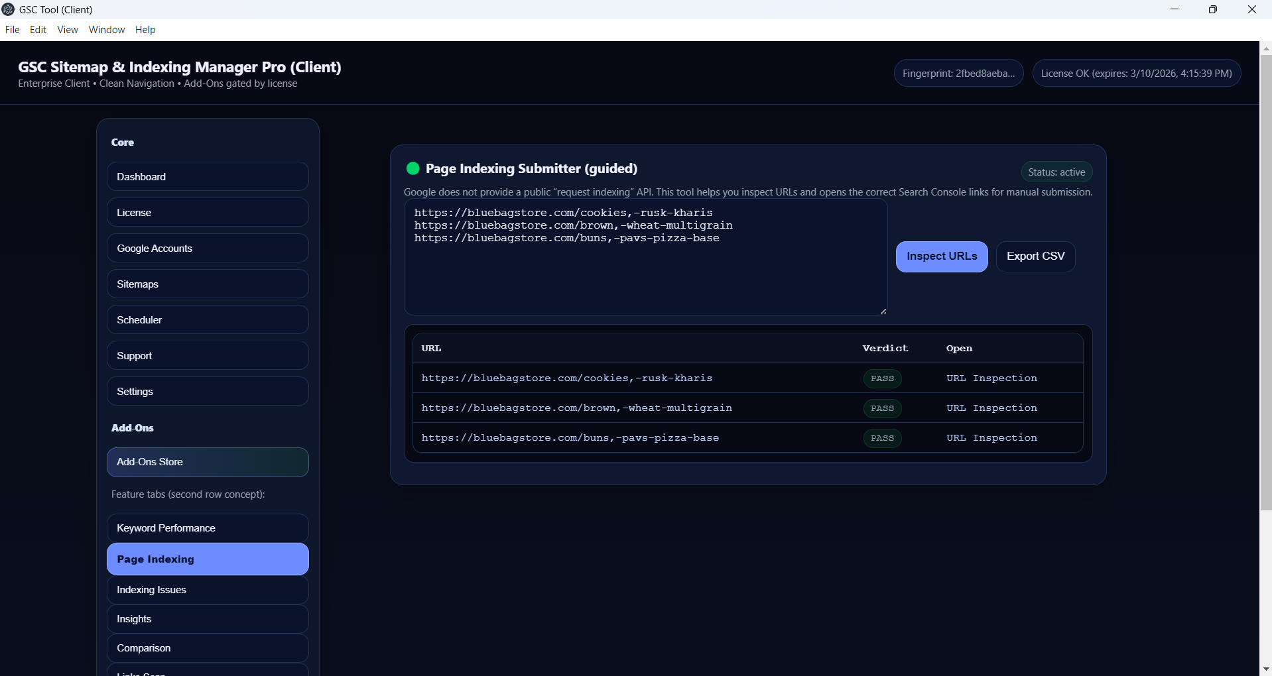Click the page's vertical scrollbar thumb
1272x676 pixels.
pyautogui.click(x=1265, y=278)
